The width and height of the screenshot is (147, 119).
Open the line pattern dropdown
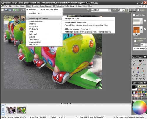click(x=141, y=21)
